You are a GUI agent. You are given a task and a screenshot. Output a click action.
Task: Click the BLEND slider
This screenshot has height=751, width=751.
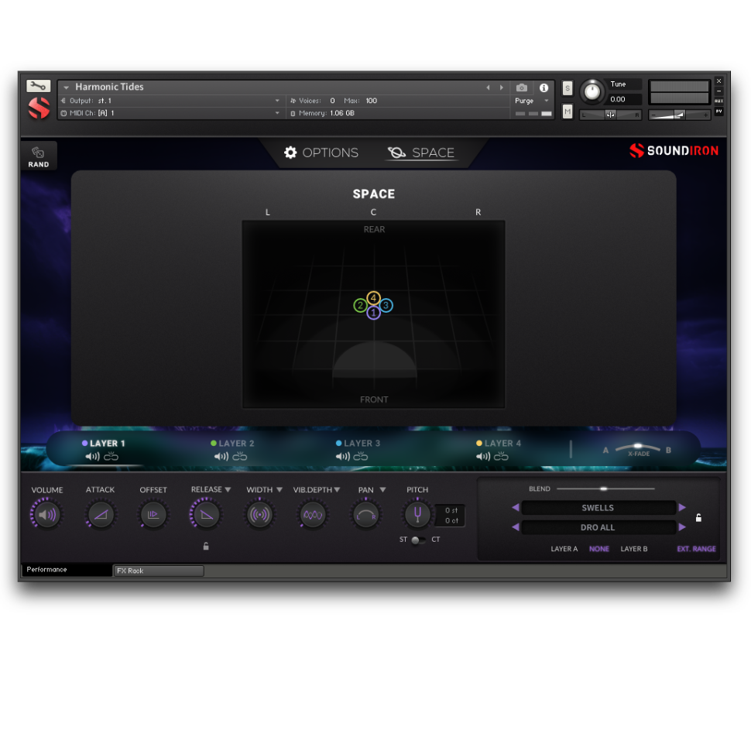tap(605, 489)
